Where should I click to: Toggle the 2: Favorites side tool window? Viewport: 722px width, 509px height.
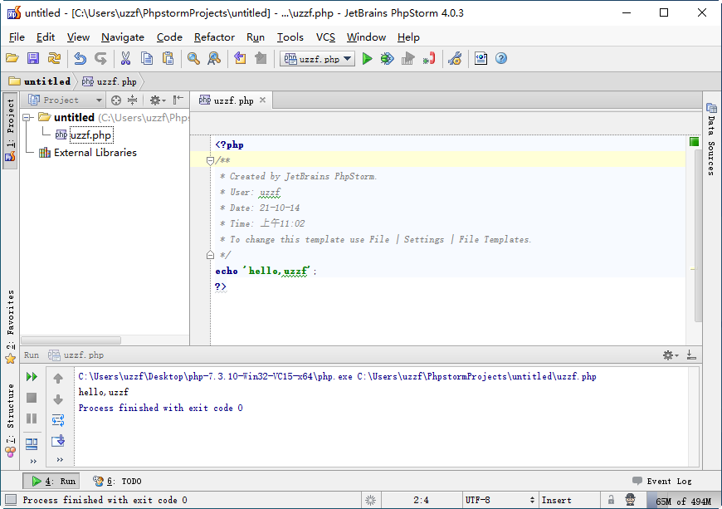click(10, 325)
